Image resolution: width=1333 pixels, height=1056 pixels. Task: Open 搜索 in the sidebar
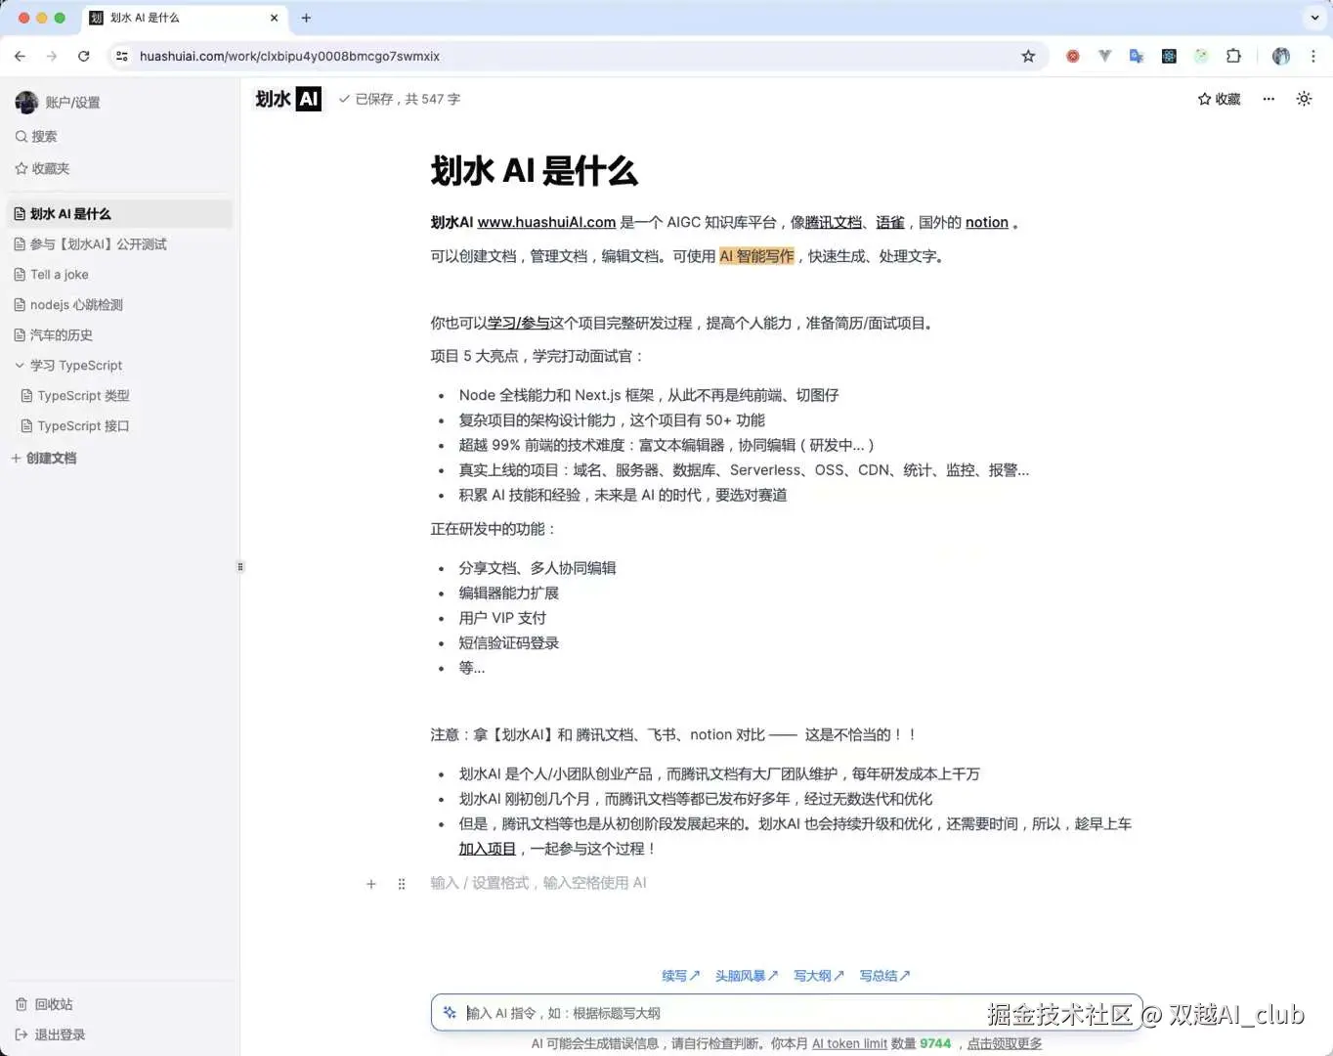[36, 136]
